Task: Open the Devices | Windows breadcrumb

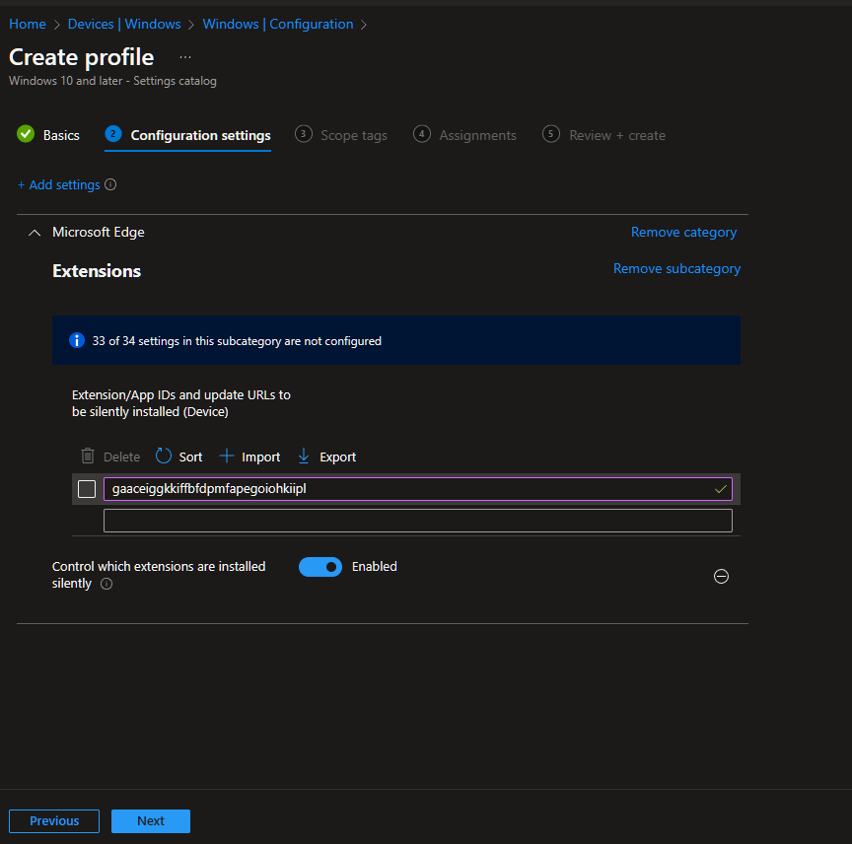Action: click(x=124, y=24)
